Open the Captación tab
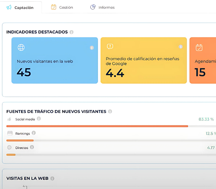This screenshot has height=189, width=216. click(21, 8)
